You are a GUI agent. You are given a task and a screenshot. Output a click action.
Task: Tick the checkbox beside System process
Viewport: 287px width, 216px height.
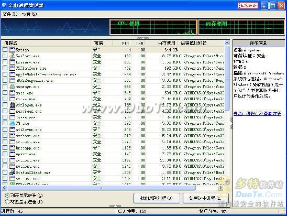5,50
